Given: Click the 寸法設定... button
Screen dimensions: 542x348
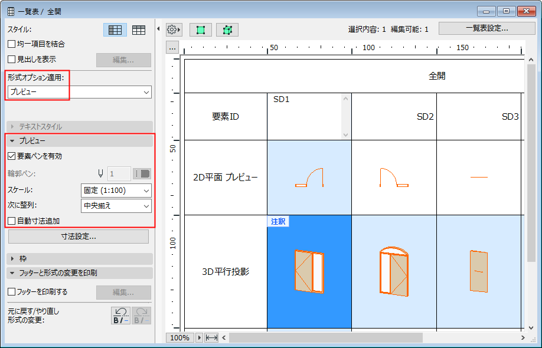Looking at the screenshot, I should (79, 237).
